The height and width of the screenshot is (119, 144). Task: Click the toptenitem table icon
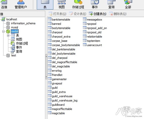[85, 41]
